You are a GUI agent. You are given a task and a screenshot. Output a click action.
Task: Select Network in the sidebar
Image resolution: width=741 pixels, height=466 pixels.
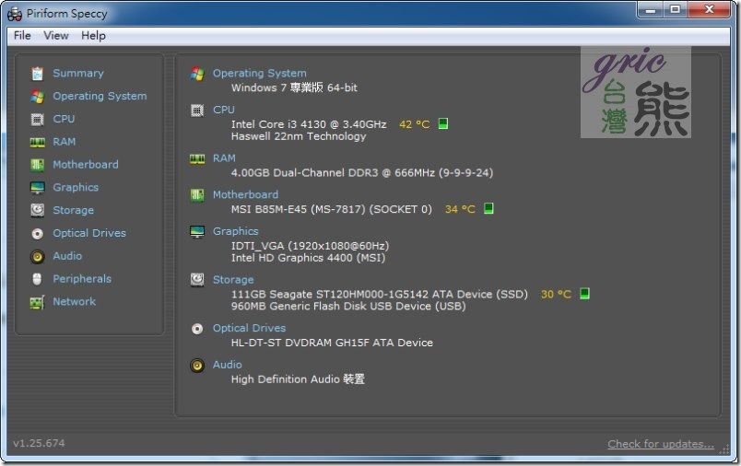[75, 302]
